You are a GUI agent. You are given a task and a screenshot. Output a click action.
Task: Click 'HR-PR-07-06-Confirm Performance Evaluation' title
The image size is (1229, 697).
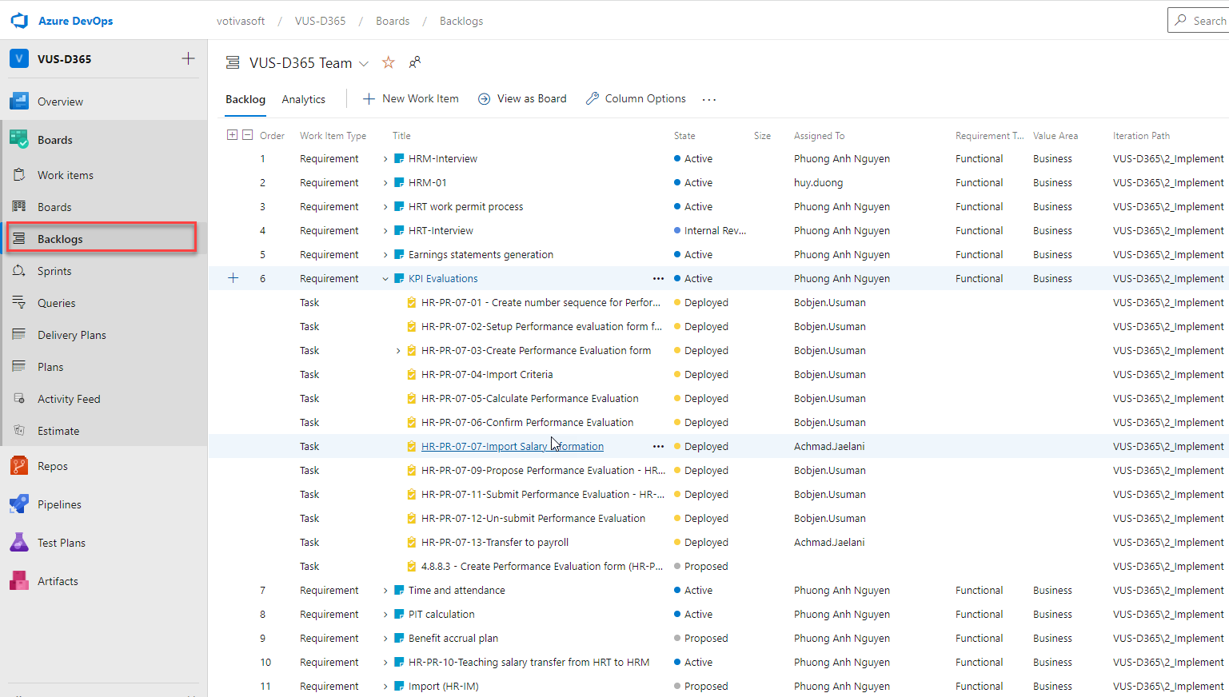point(527,422)
